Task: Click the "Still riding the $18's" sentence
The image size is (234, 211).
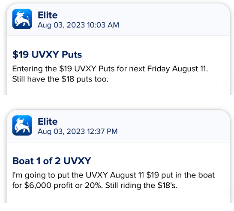Action: 141,185
